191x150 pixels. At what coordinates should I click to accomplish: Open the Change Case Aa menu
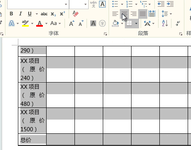click(x=55, y=23)
